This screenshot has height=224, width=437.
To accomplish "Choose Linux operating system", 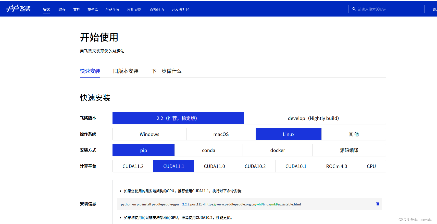I will pyautogui.click(x=289, y=134).
